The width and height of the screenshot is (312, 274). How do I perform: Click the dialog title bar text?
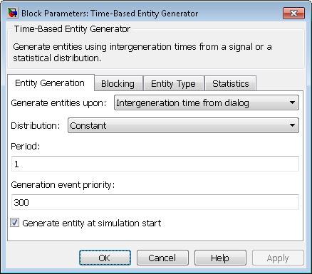110,14
